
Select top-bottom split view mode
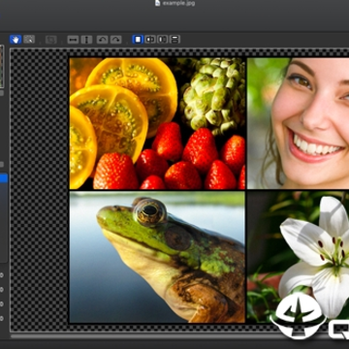tap(174, 40)
